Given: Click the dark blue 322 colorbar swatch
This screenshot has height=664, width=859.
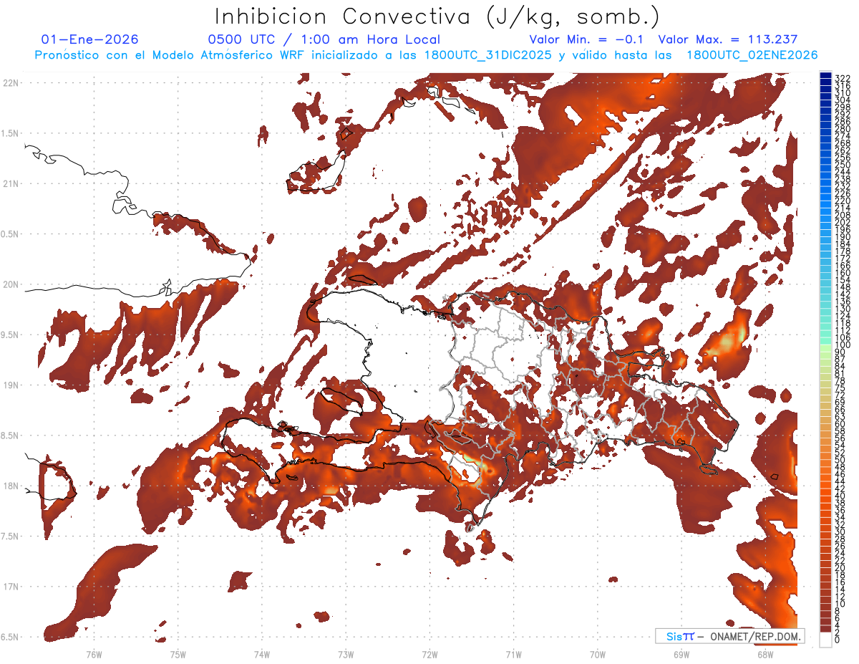Looking at the screenshot, I should pos(825,77).
